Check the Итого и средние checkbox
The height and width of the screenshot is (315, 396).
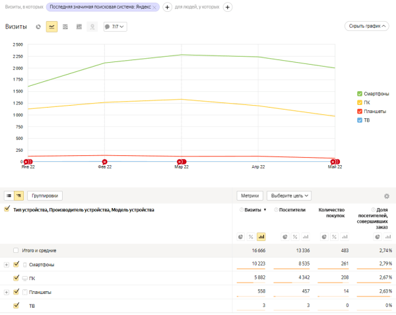coord(16,250)
